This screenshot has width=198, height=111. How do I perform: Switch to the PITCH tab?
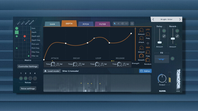point(86,24)
